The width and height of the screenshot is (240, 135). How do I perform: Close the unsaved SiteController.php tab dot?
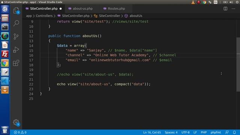point(61,9)
